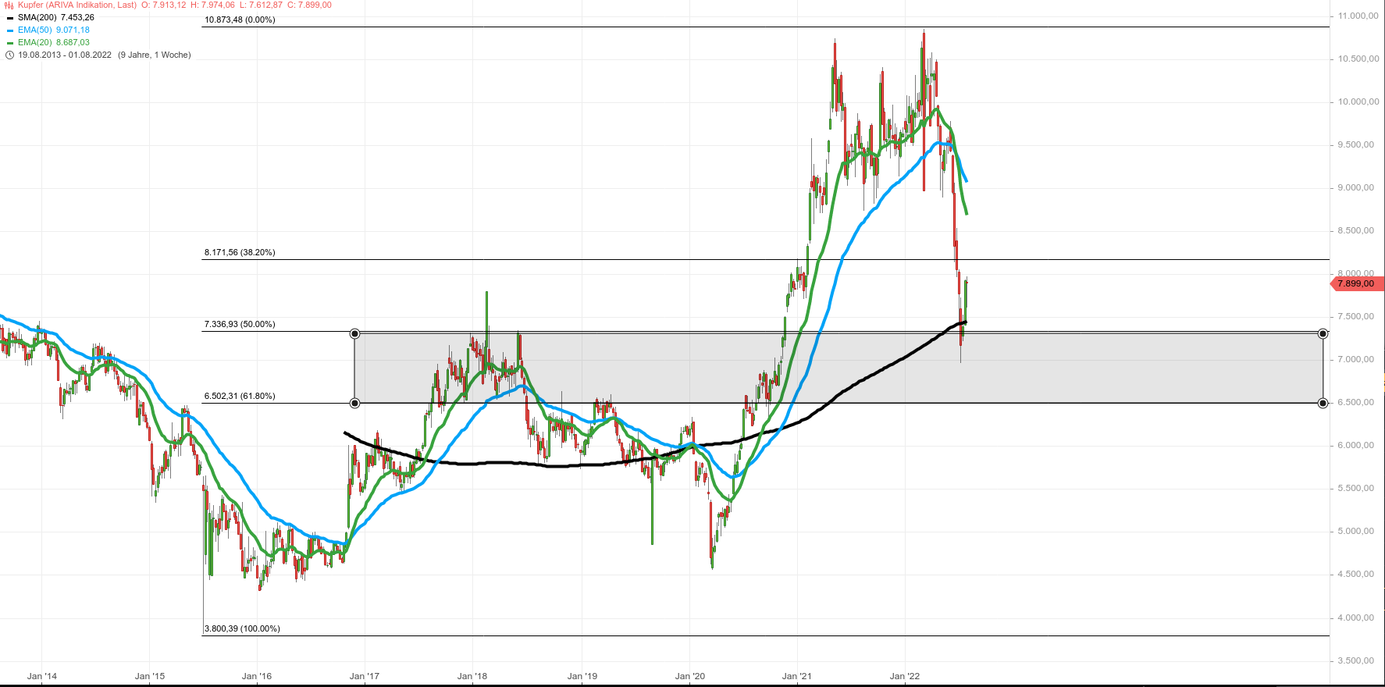This screenshot has height=687, width=1385.
Task: Click the low value L: 7.612,87
Action: [261, 5]
